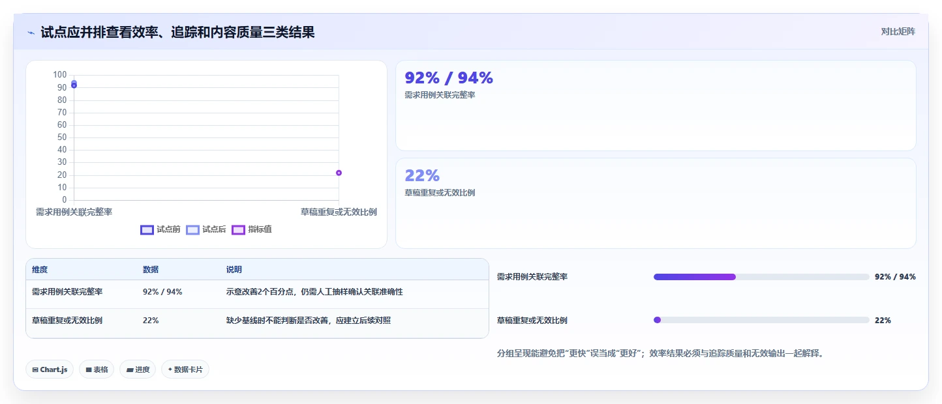Click the chart data point at 22

[339, 173]
